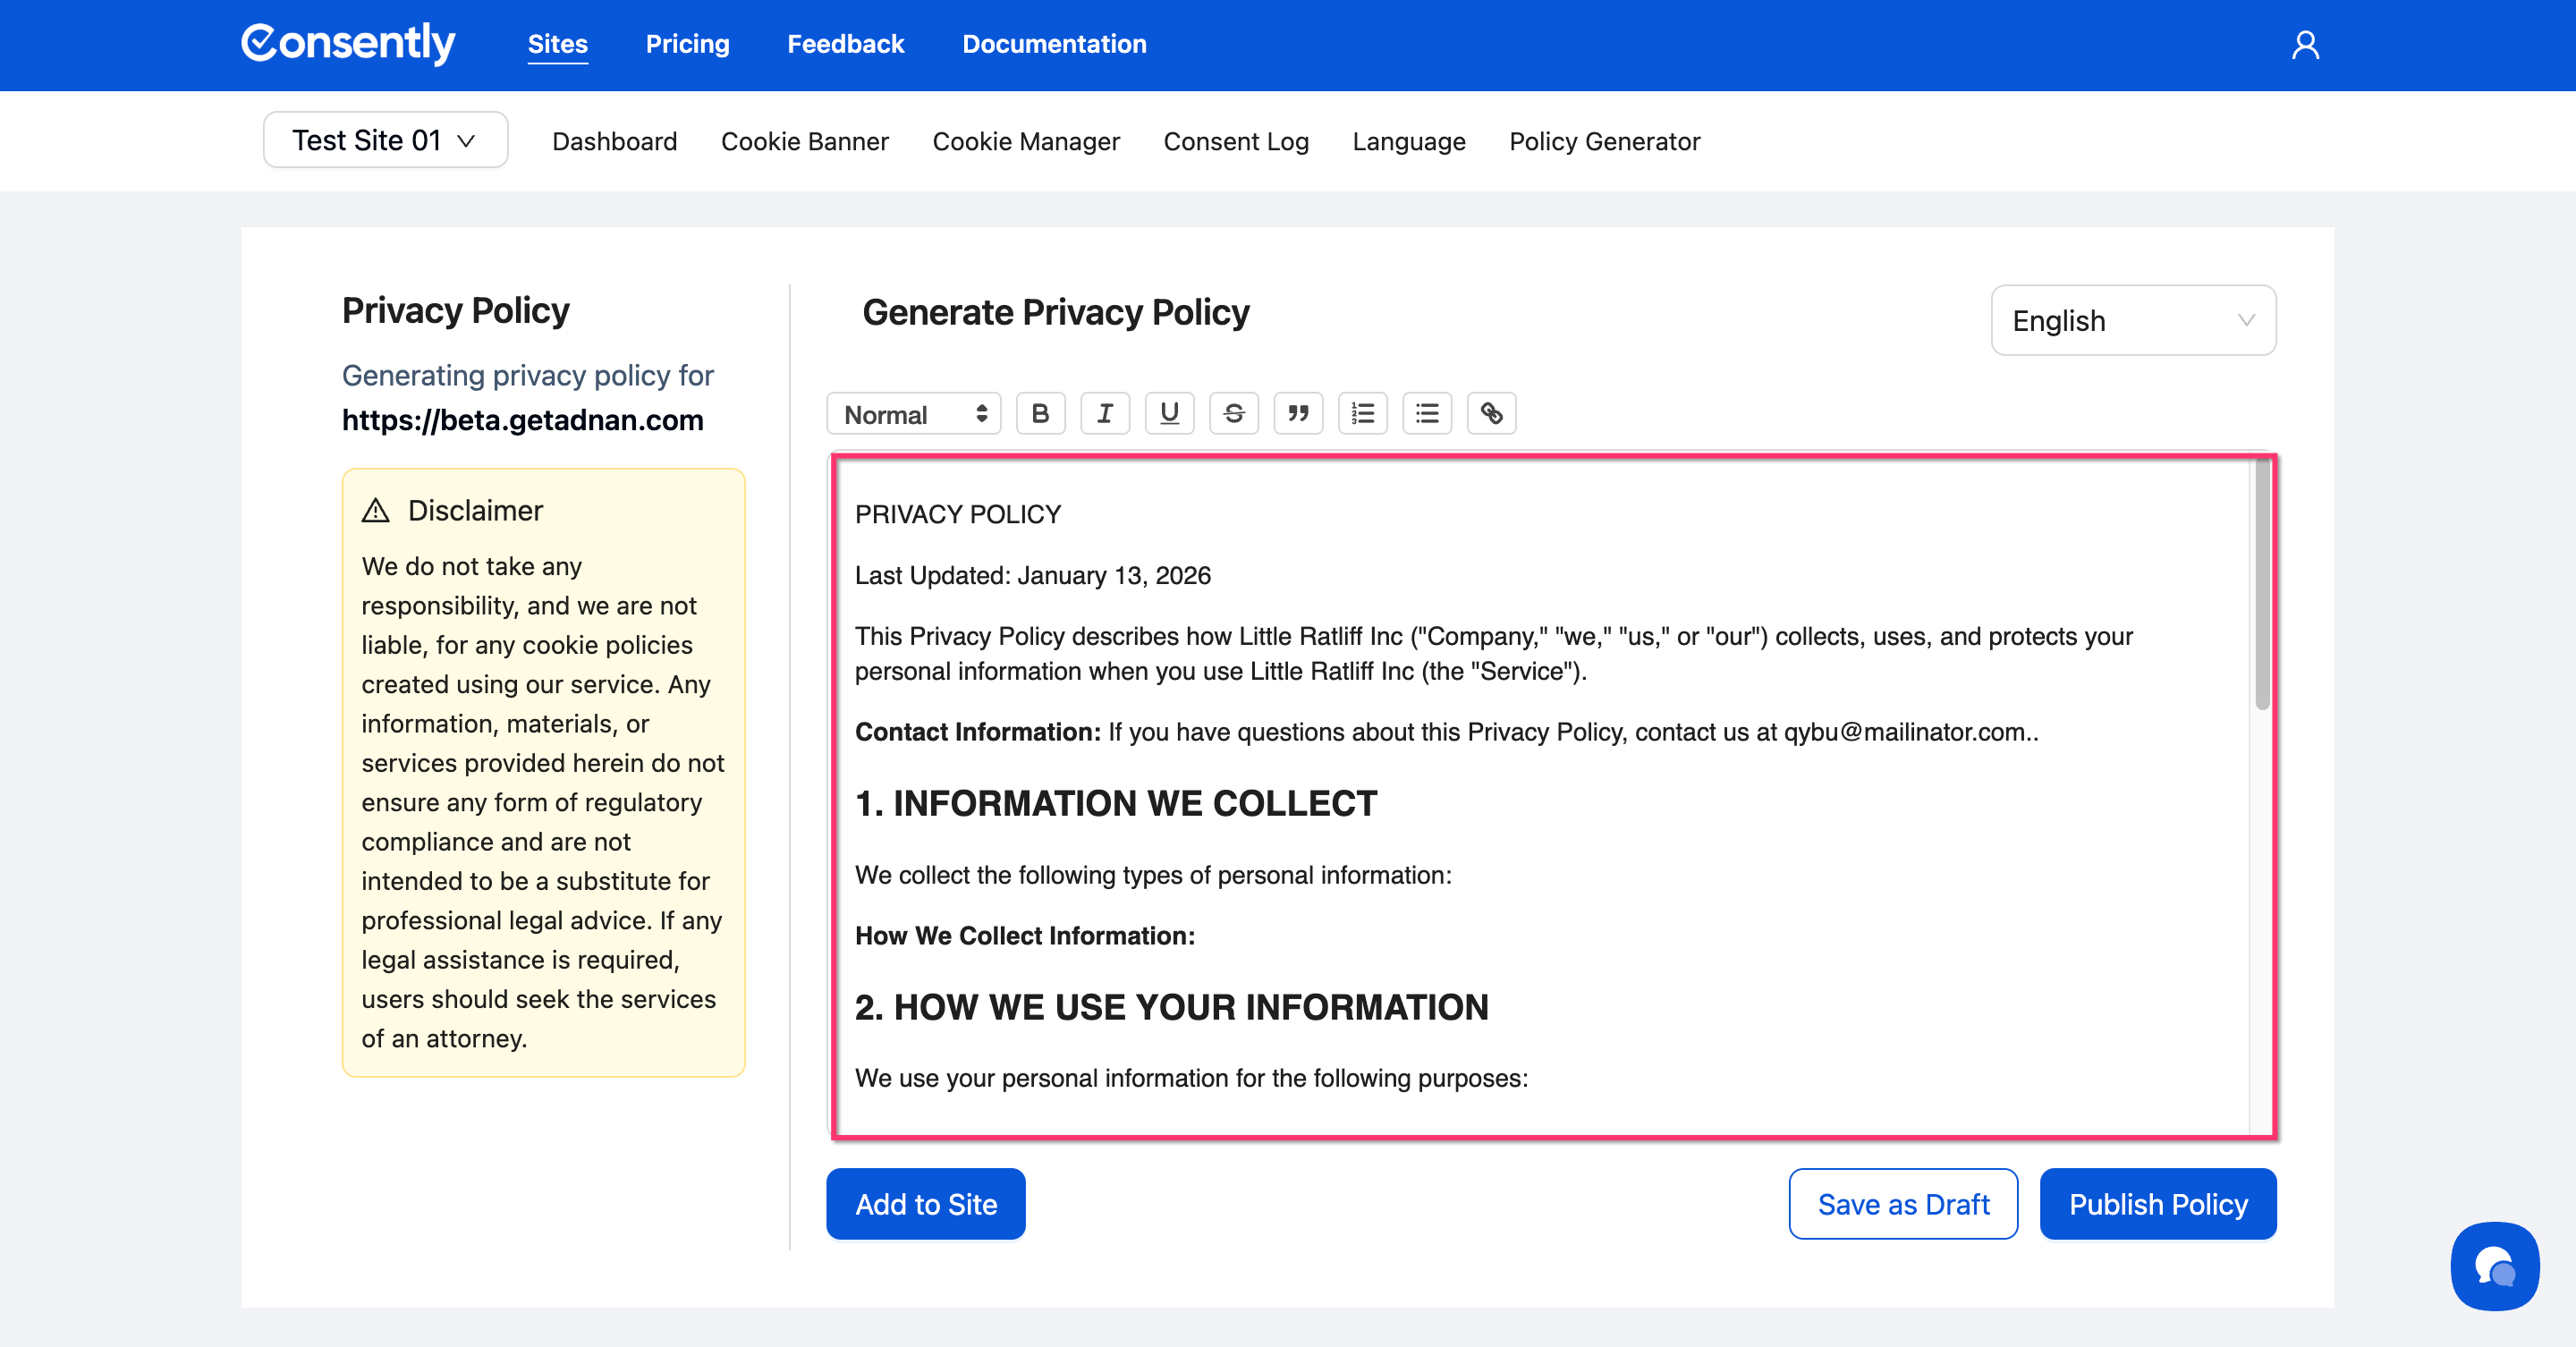Toggle strikethrough text icon
2576x1347 pixels.
pyautogui.click(x=1233, y=413)
